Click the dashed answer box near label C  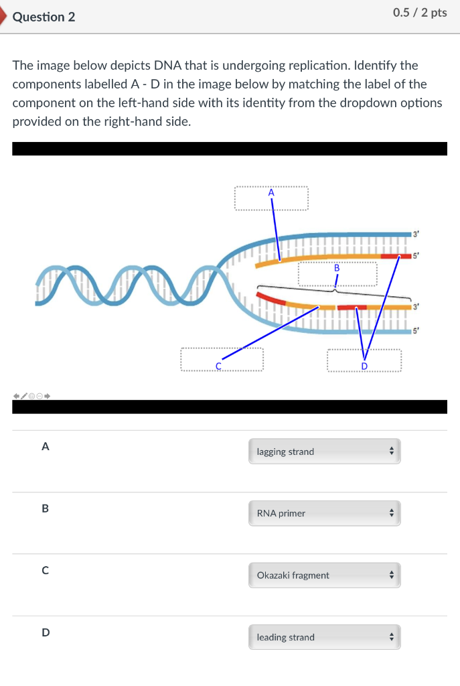pyautogui.click(x=221, y=358)
